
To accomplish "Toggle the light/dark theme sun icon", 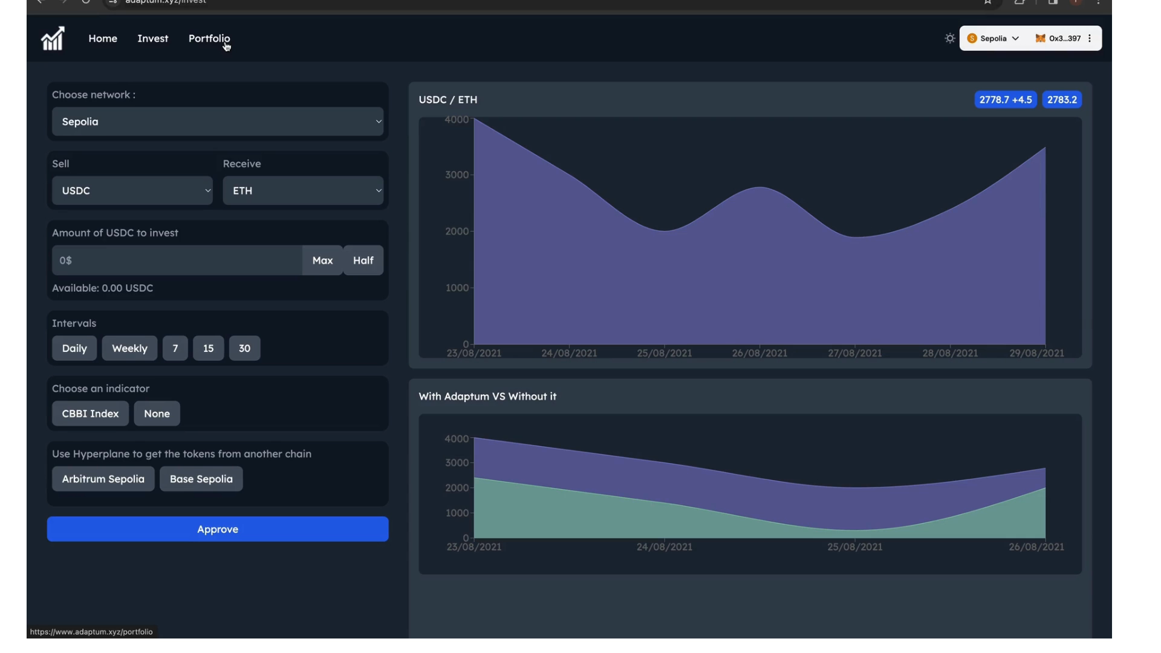I will 950,38.
